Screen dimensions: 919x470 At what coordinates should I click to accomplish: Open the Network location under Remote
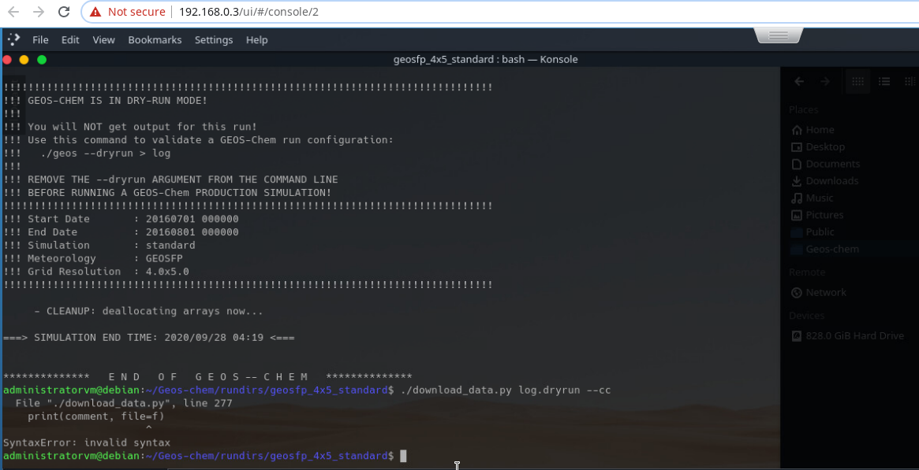point(825,292)
